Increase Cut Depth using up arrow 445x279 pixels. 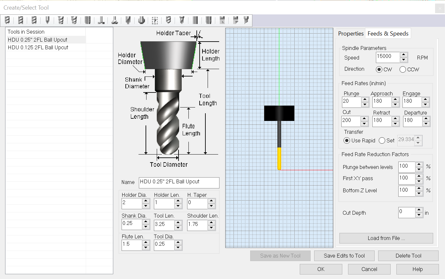(419, 210)
